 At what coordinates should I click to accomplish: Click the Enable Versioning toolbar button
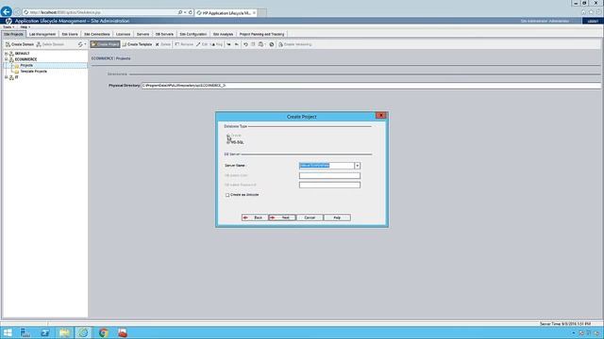coord(295,44)
